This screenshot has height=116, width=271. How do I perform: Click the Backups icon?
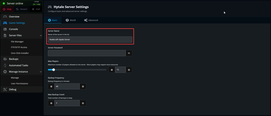point(5,59)
